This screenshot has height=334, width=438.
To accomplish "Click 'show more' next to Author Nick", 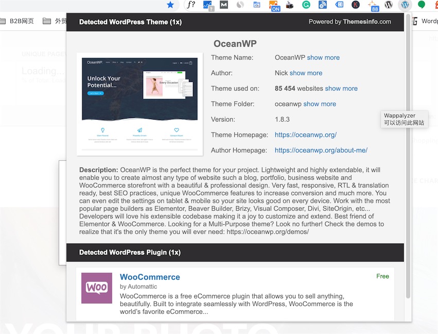I will tap(306, 73).
